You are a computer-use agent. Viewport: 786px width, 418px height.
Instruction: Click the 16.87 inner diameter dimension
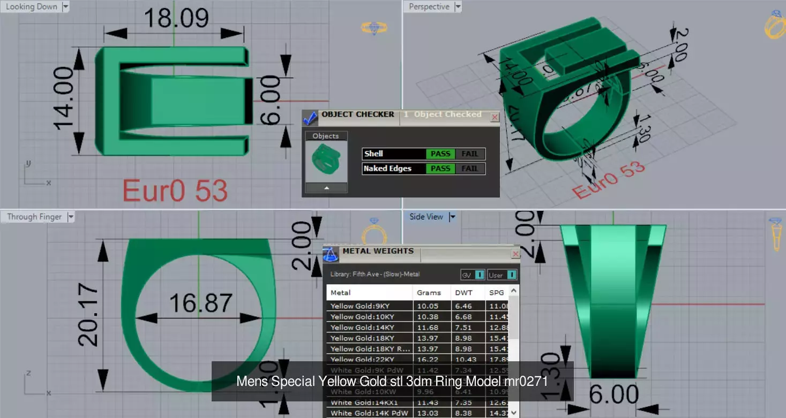pos(200,304)
